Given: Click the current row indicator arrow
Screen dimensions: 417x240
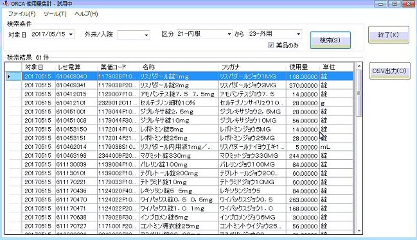Looking at the screenshot, I should pos(9,76).
